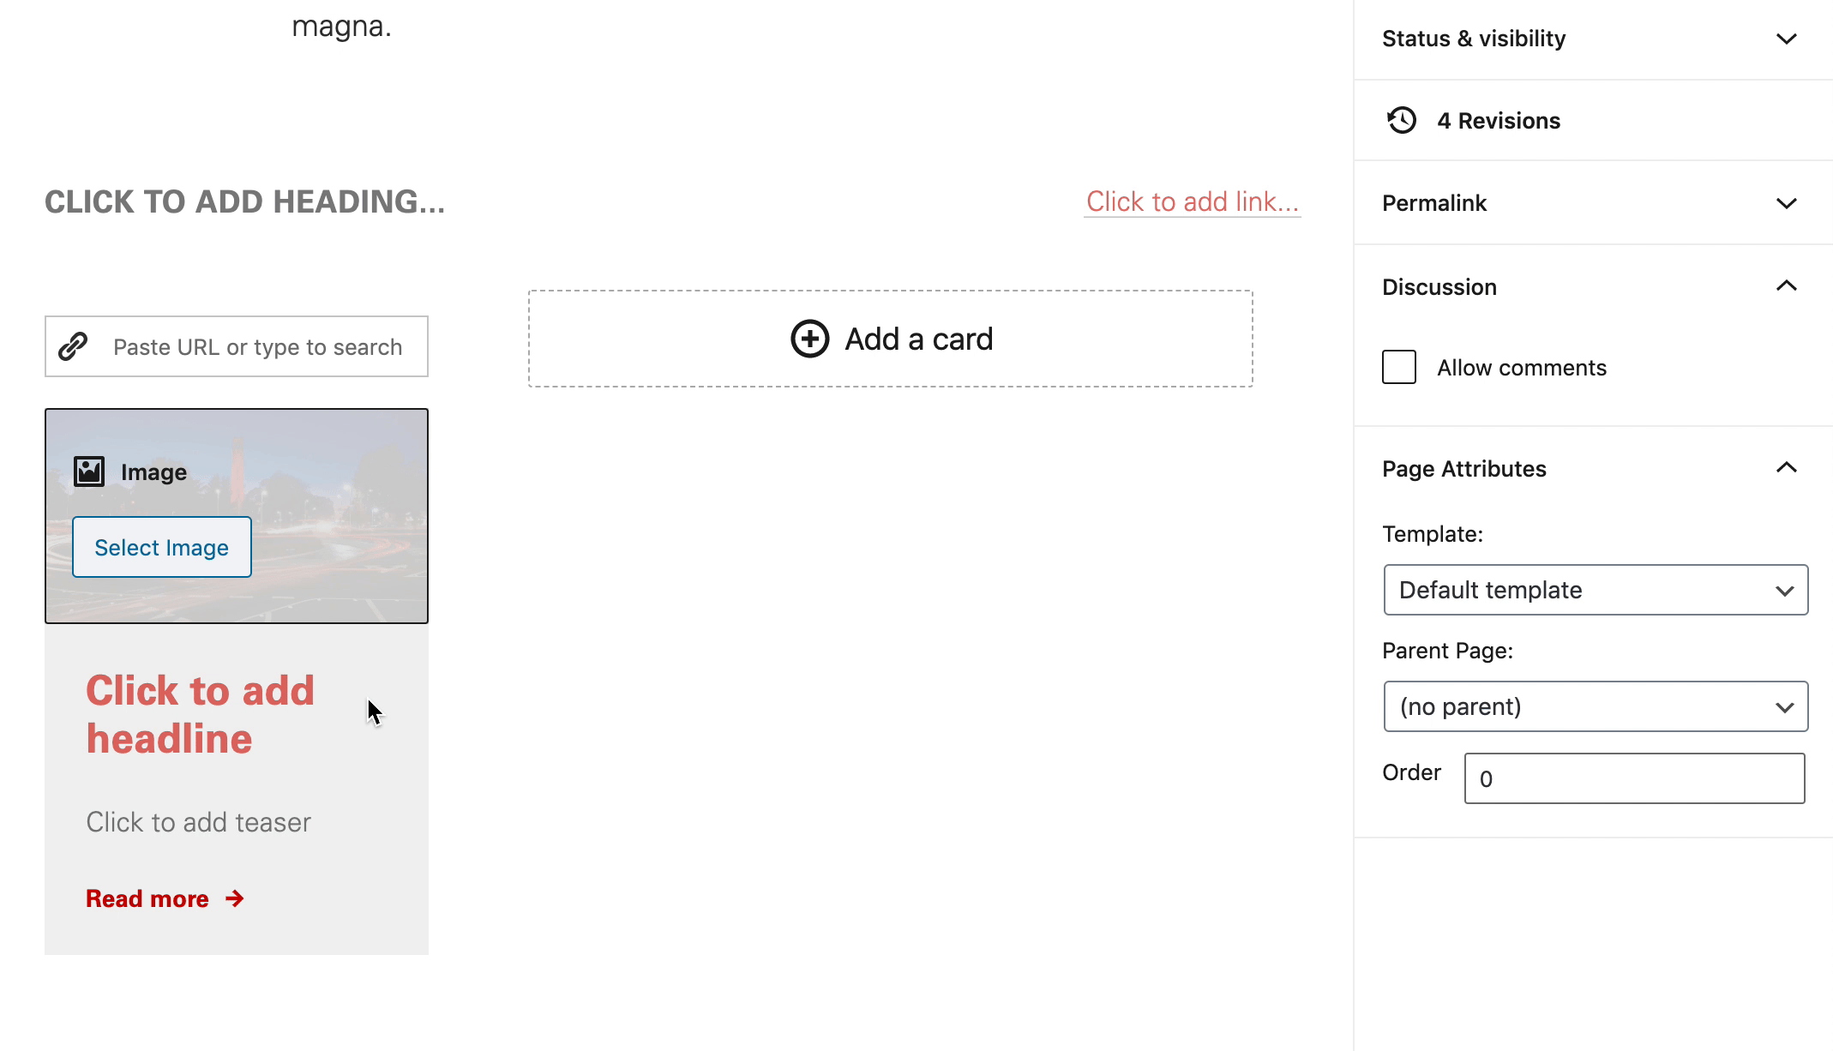Viewport: 1833px width, 1051px height.
Task: Click the Read more arrow icon
Action: click(x=236, y=898)
